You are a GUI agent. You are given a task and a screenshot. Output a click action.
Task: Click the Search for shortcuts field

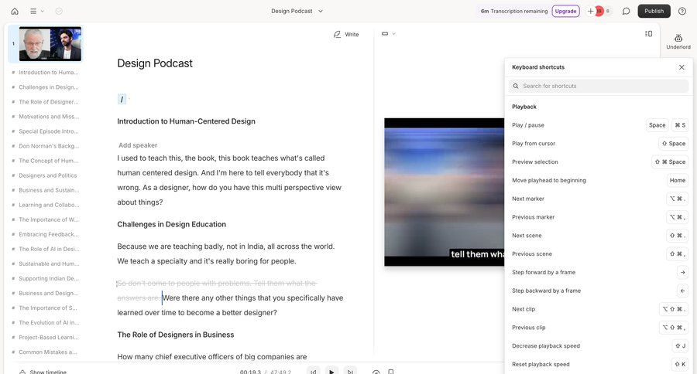[600, 86]
